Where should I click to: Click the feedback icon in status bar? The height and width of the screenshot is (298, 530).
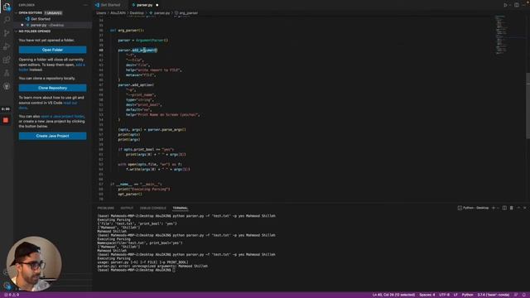(516, 295)
